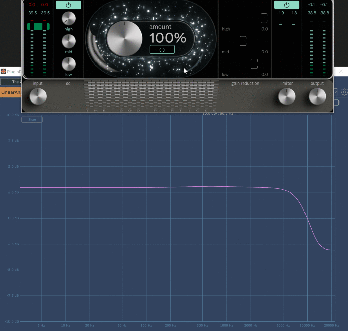Screen dimensions: 348x331
Task: Click the high EQ knob
Action: point(68,18)
